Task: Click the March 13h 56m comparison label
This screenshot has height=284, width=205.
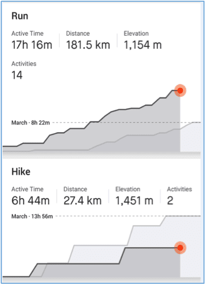Action: (x=32, y=216)
